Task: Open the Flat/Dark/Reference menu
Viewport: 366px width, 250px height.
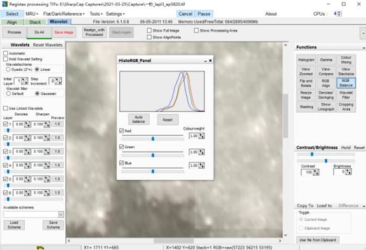Action: [65, 14]
